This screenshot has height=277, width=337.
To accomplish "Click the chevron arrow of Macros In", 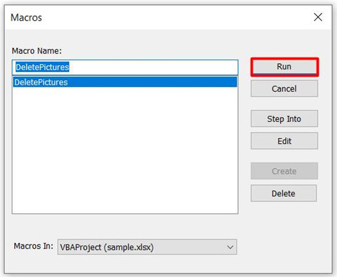I will 230,247.
